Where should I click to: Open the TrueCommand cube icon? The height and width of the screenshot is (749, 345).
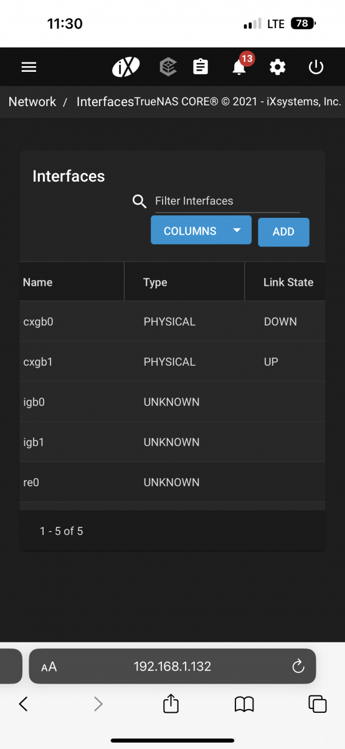pos(168,67)
